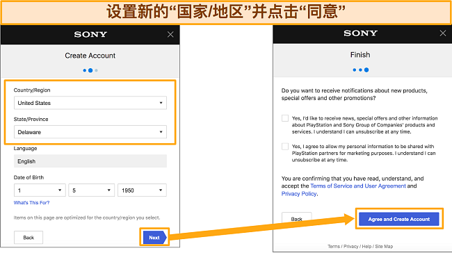Click Agree and Create Account button
The image size is (452, 253).
399,219
